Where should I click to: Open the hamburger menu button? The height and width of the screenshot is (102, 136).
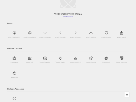point(127,94)
